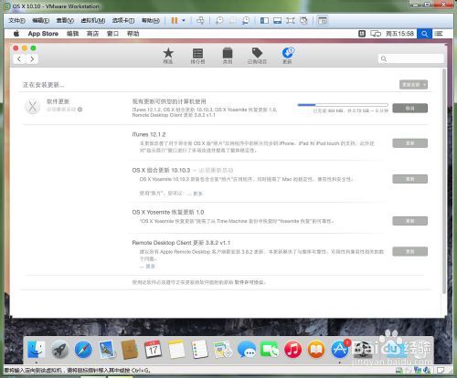The image size is (457, 378).
Task: Switch to Unity mode in VMware toolbar
Action: point(303,20)
